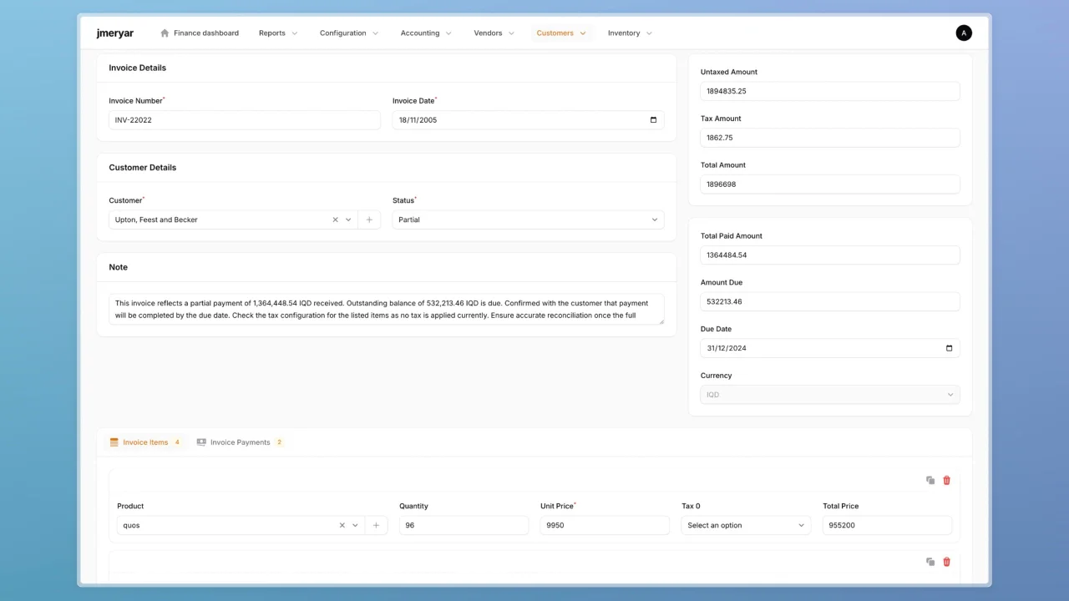Clear the quos product selection
The width and height of the screenshot is (1069, 601).
click(x=342, y=525)
